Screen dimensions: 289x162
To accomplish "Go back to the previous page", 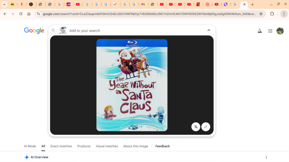I will click(5, 14).
